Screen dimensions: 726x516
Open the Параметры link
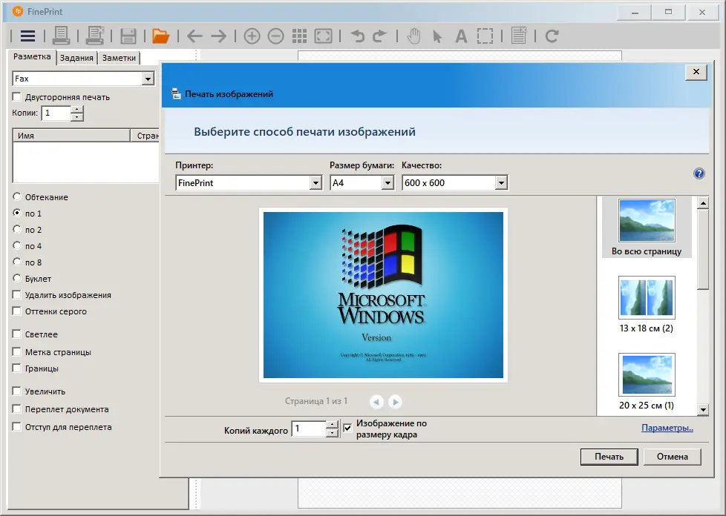(667, 428)
